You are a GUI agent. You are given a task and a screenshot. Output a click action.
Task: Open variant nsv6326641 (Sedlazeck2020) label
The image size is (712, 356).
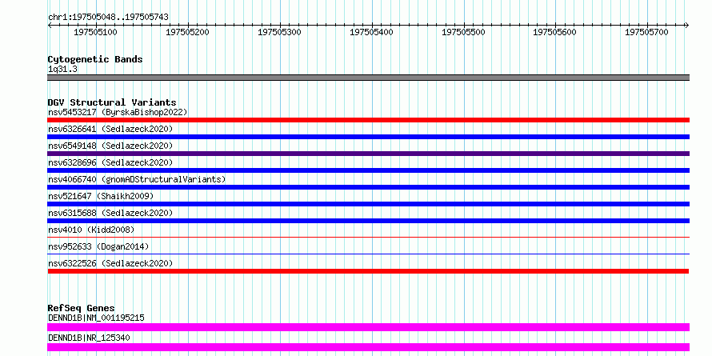[x=110, y=129]
